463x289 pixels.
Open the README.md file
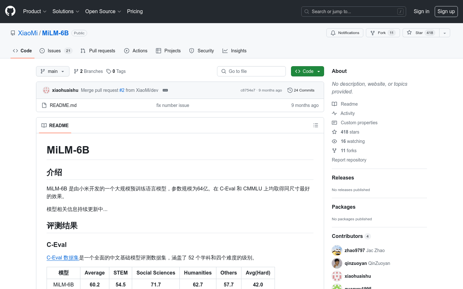click(x=63, y=105)
